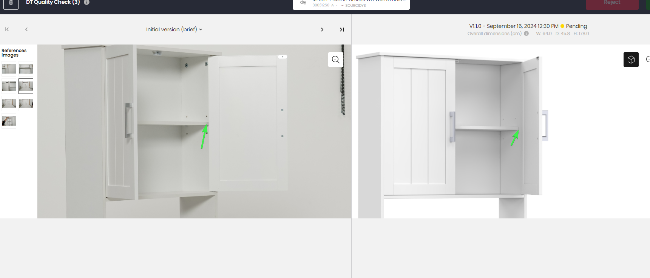This screenshot has width=650, height=278.
Task: Click the W: 64.0 dimension value
Action: click(544, 34)
